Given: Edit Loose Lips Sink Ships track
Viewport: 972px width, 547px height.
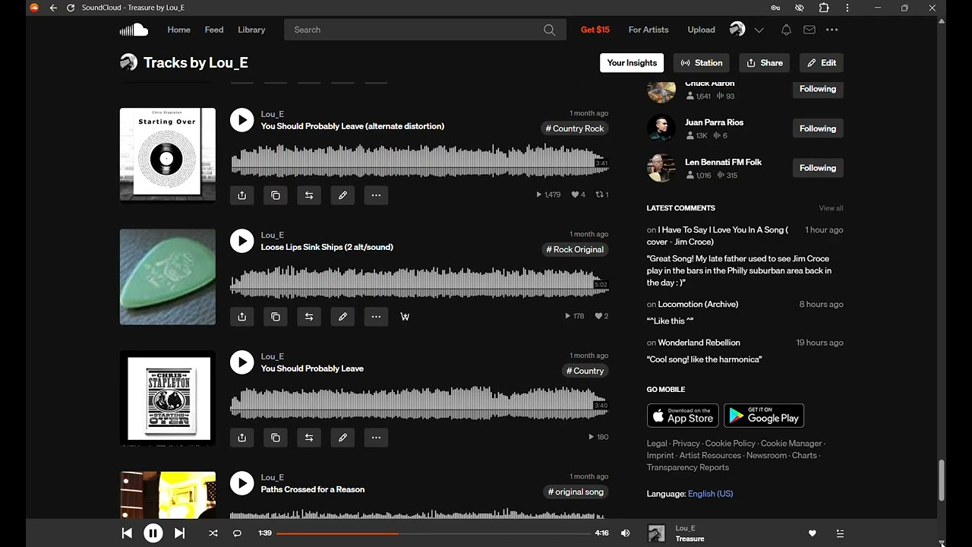Looking at the screenshot, I should (x=342, y=316).
